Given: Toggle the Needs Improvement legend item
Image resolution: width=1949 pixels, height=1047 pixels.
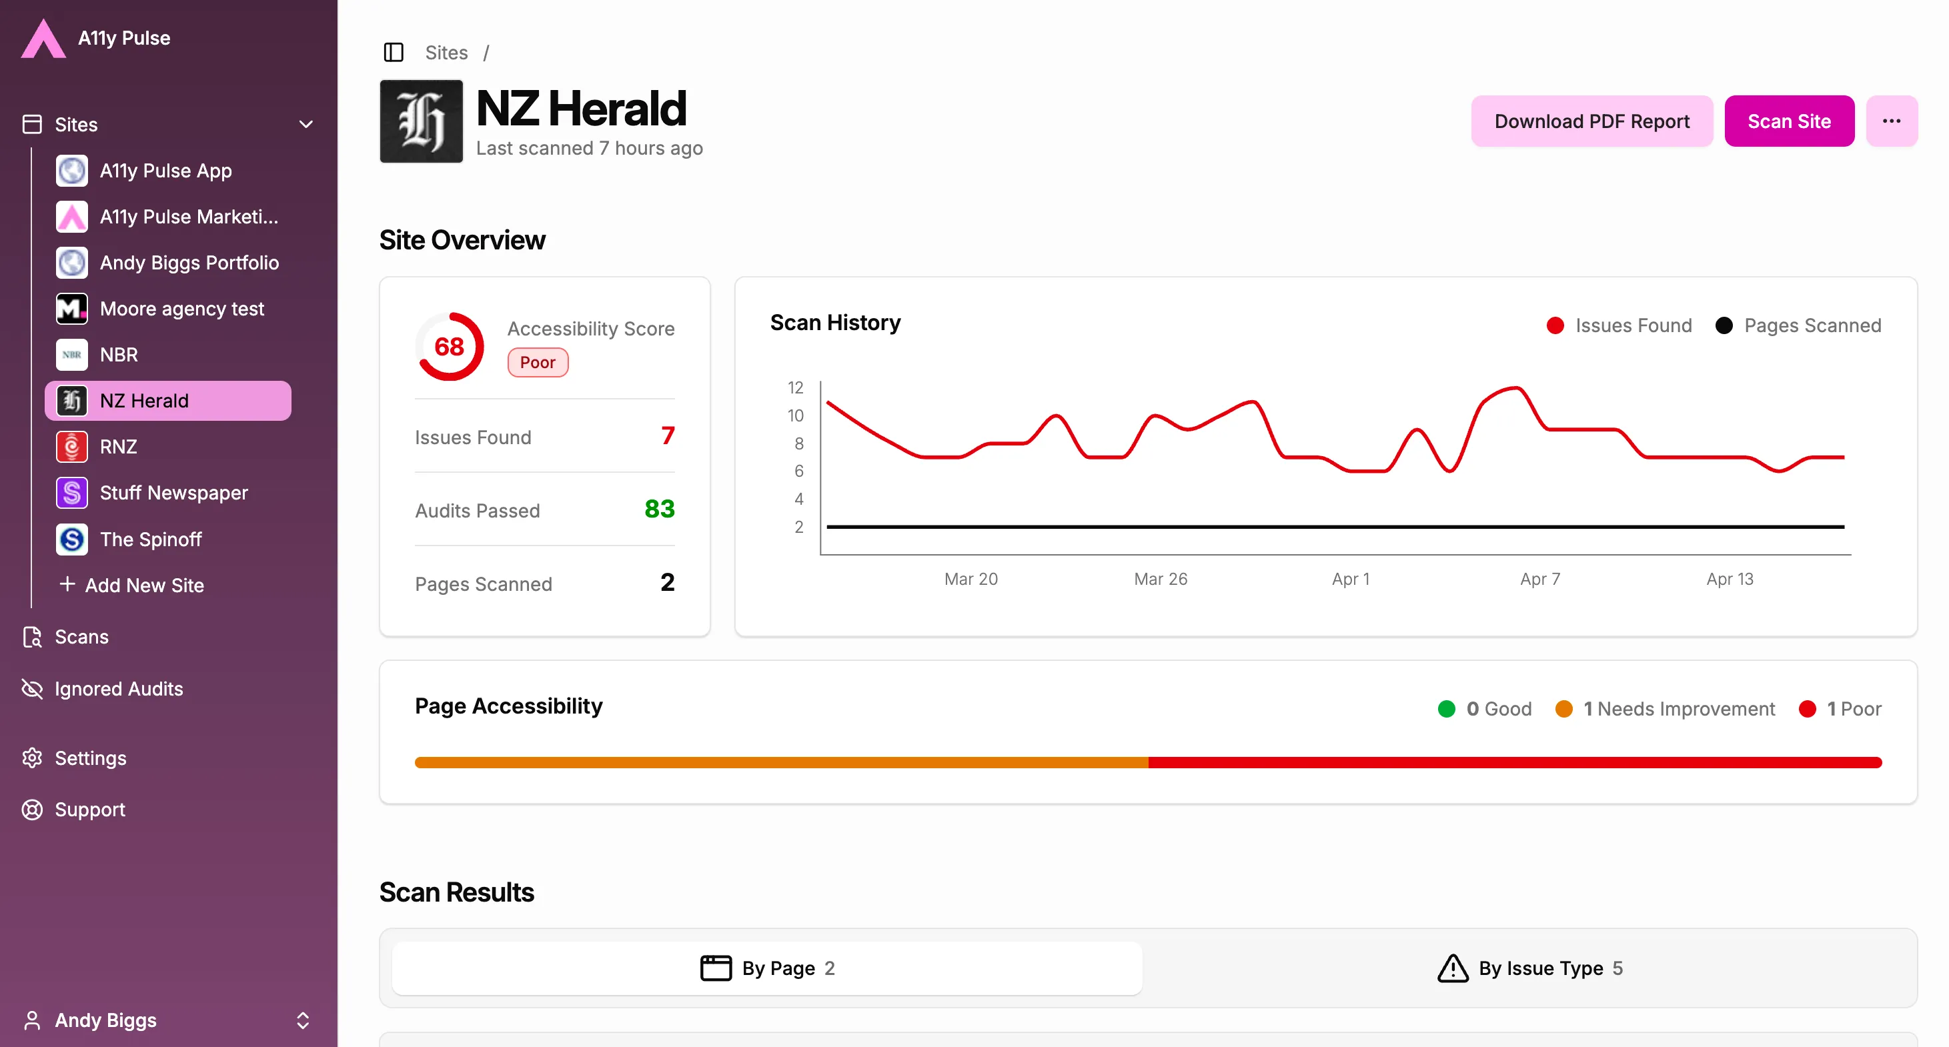Looking at the screenshot, I should (1666, 709).
